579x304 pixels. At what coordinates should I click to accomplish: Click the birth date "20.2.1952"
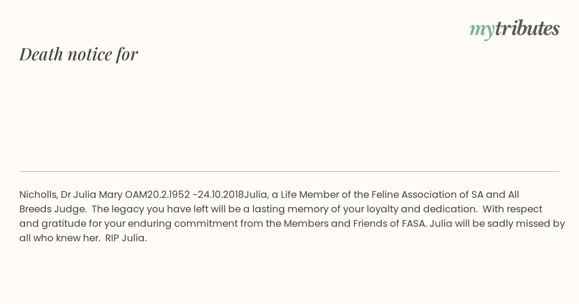[168, 195]
